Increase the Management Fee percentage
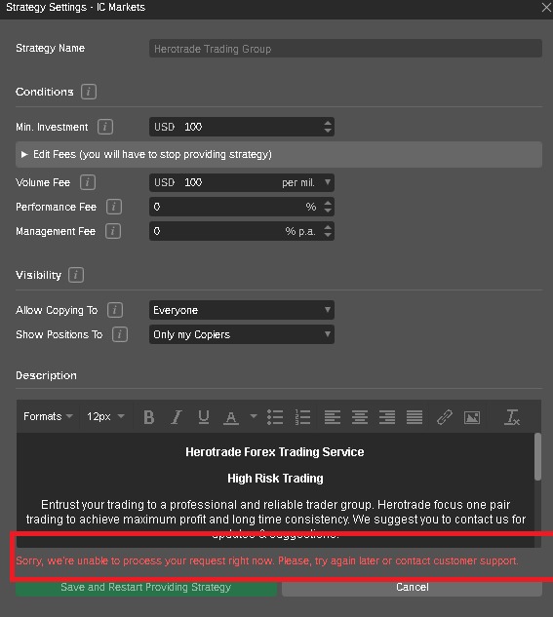This screenshot has height=617, width=553. click(328, 227)
